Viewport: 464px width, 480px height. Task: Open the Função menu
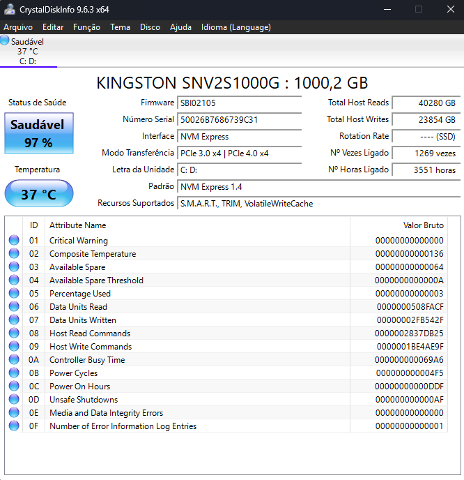[86, 27]
